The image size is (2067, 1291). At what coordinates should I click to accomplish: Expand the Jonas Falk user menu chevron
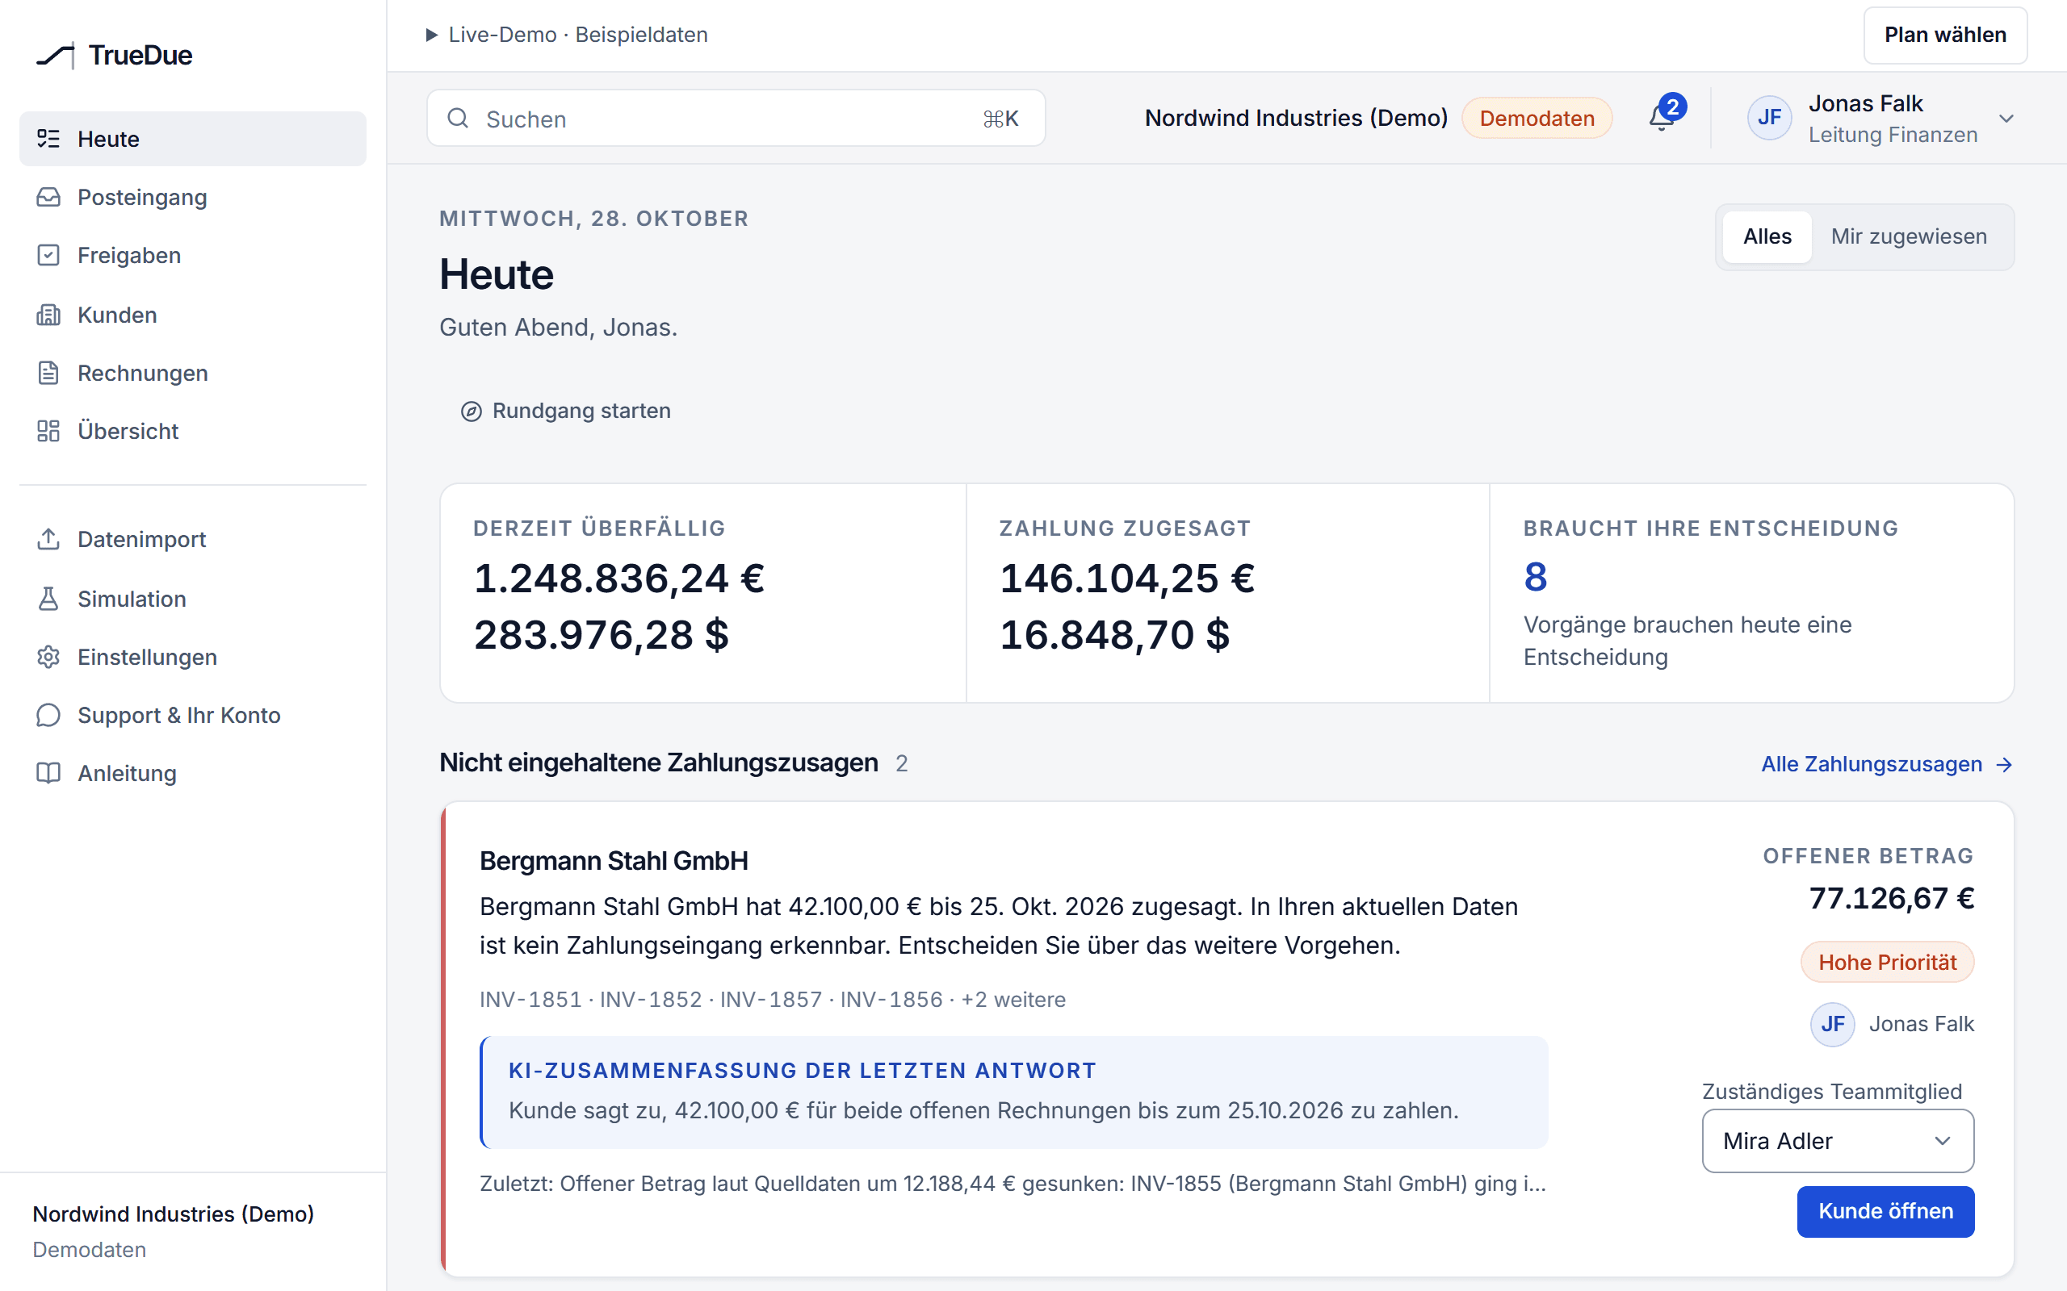click(2006, 119)
